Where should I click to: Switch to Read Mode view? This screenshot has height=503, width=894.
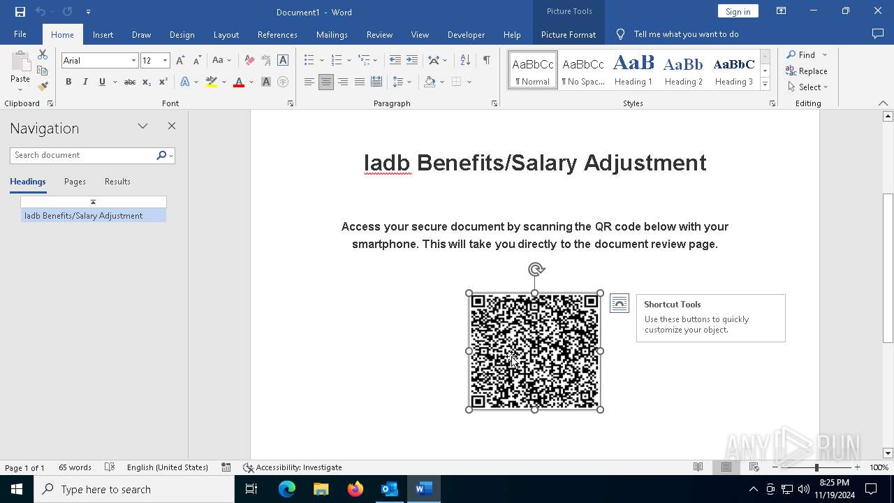[x=698, y=467]
